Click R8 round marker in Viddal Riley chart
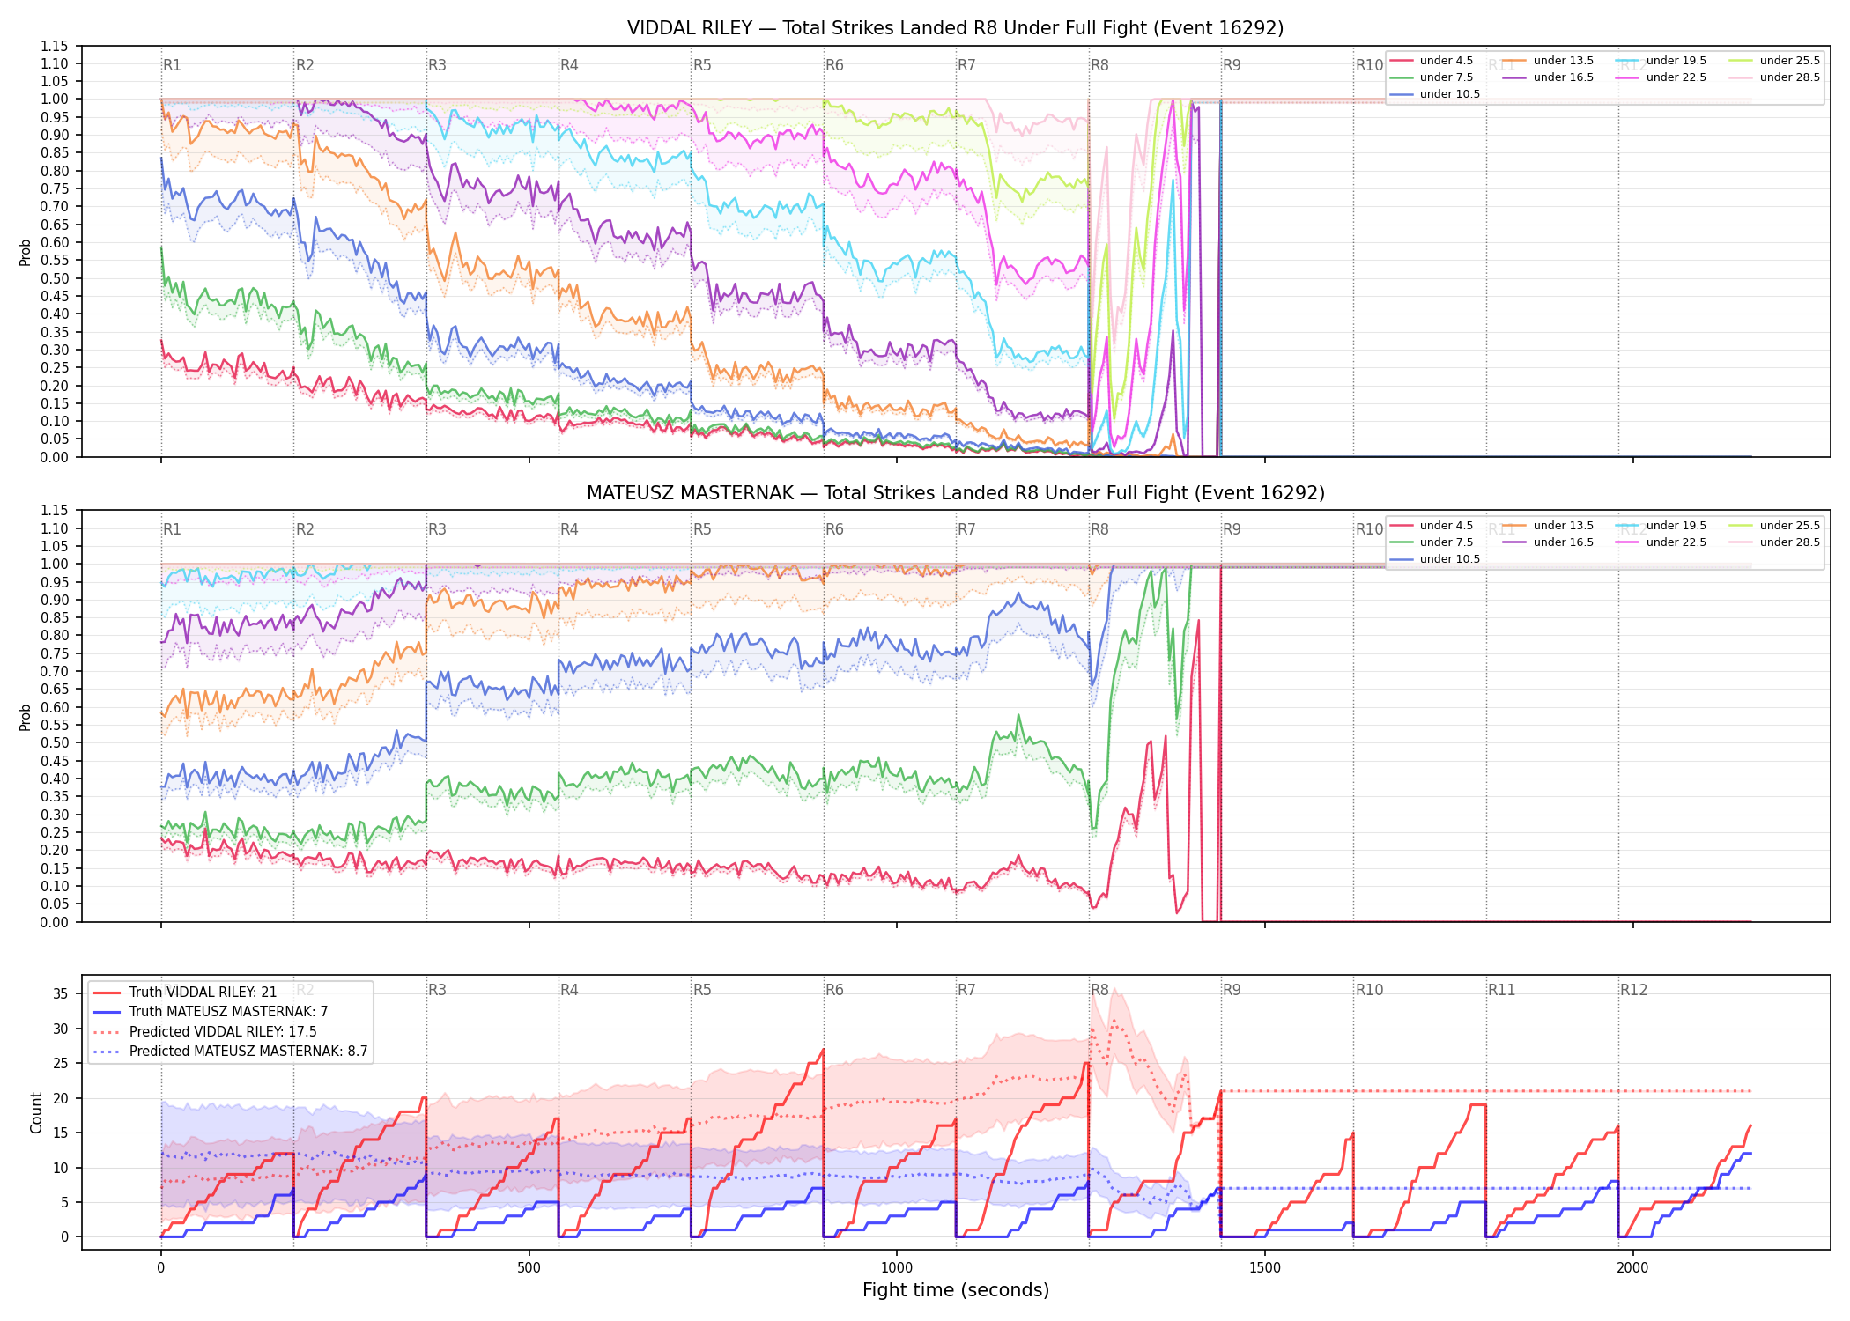This screenshot has height=1321, width=1850. tap(1099, 65)
